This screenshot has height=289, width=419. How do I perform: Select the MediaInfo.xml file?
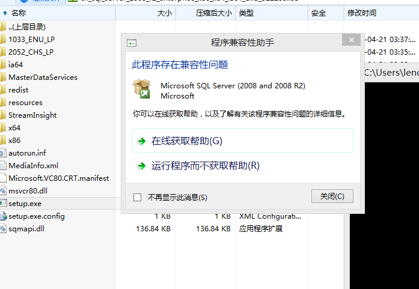pyautogui.click(x=33, y=165)
